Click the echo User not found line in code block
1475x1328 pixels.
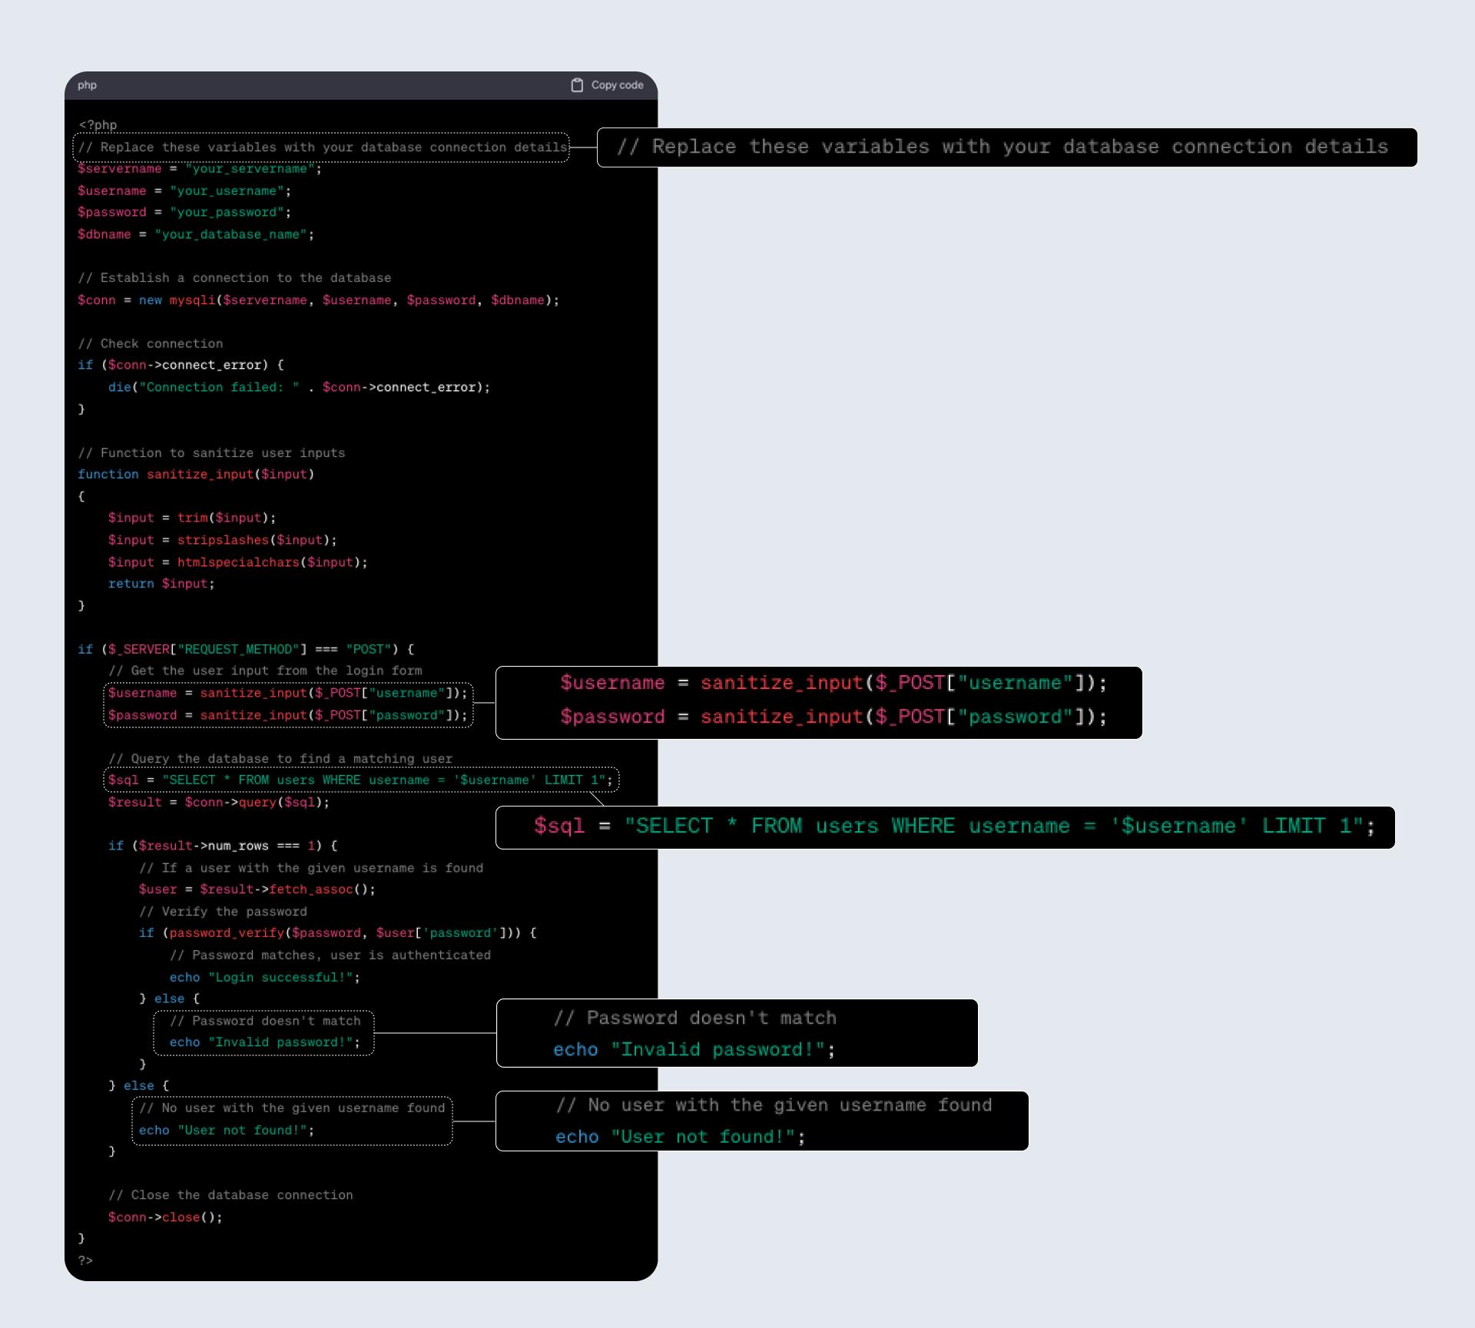click(227, 1131)
